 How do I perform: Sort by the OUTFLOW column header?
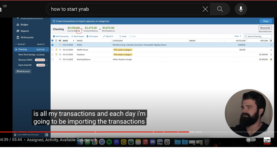pos(240,41)
